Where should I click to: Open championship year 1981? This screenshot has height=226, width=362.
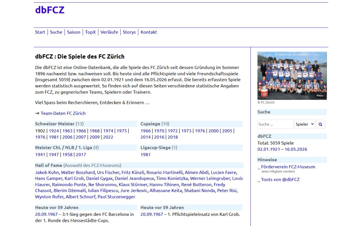[x=54, y=137]
